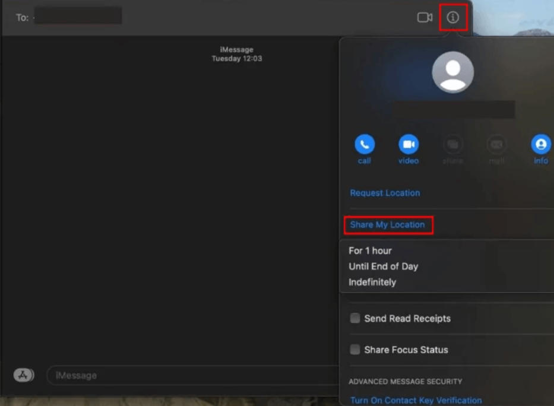Open the conversation info (i) button

pos(452,17)
